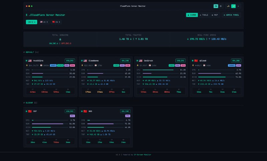This screenshot has width=267, height=161.
Task: Activate the highlighted dark mode moon button
Action: pos(233,6)
